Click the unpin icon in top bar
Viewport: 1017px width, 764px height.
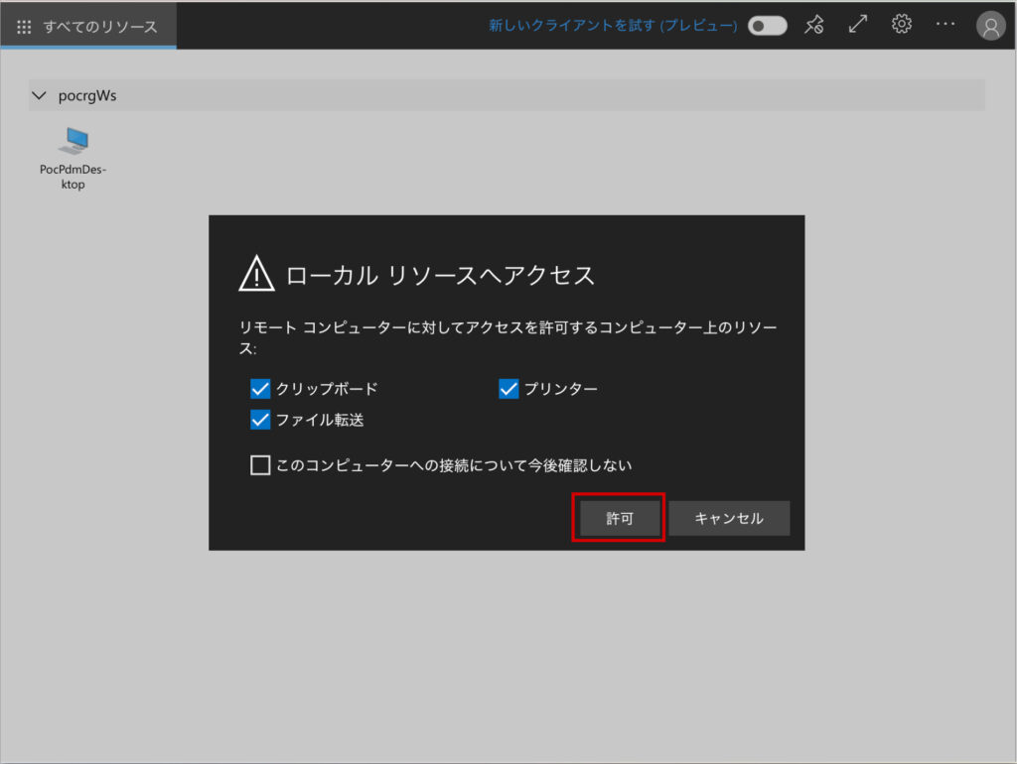(814, 25)
